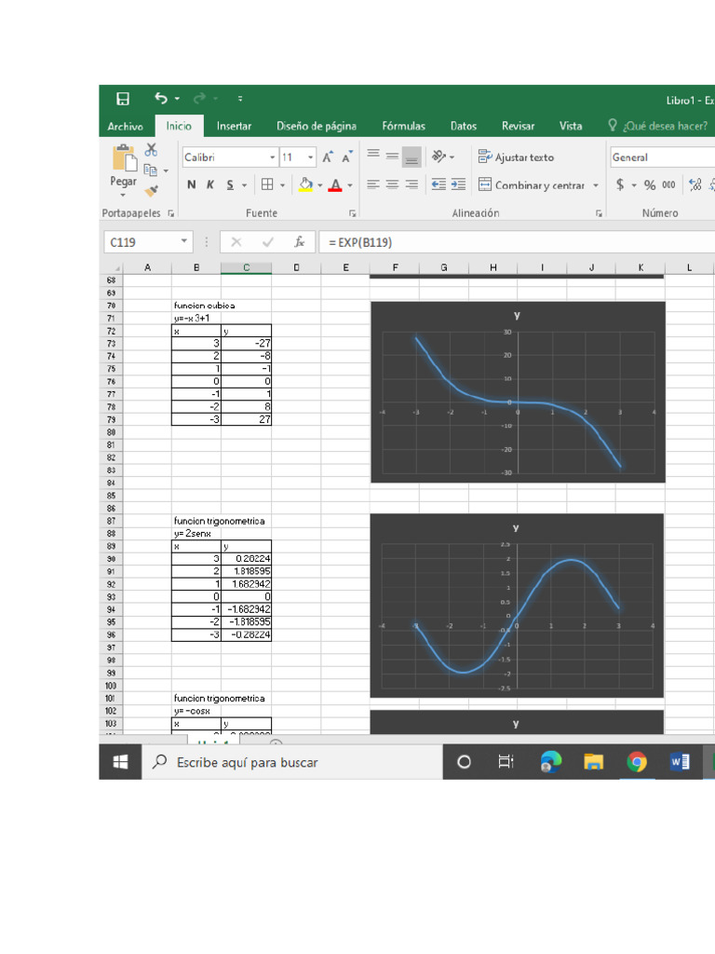Click the Ajustar texto button
Screen dimensions: 715x954
point(516,157)
